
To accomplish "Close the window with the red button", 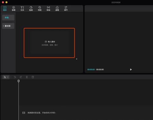I will tap(3, 2).
